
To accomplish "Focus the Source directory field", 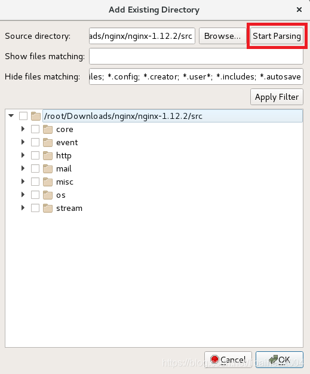I will click(x=142, y=36).
